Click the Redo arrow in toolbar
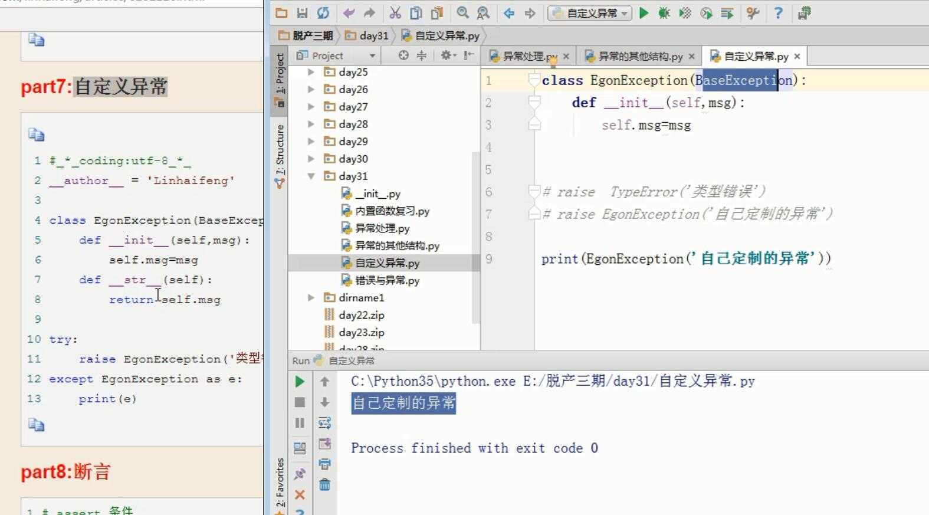929x515 pixels. coord(369,12)
